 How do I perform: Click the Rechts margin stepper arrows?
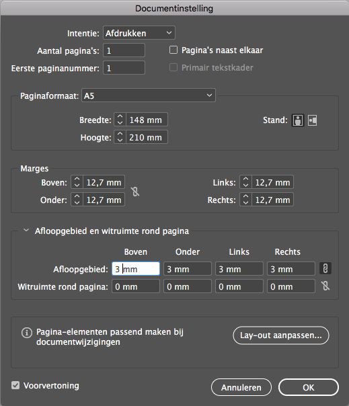[245, 200]
